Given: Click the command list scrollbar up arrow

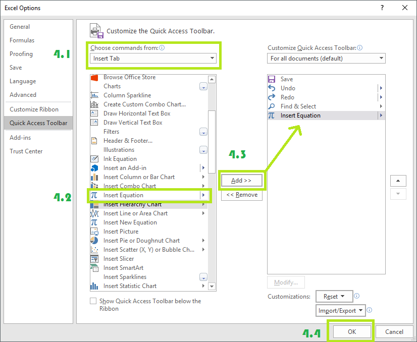Looking at the screenshot, I should coord(212,79).
